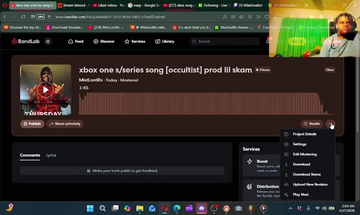
Task: Open the notifications bell
Action: coord(268,42)
